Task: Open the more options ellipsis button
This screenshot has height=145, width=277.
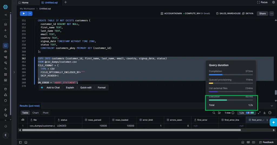Action: point(272,13)
